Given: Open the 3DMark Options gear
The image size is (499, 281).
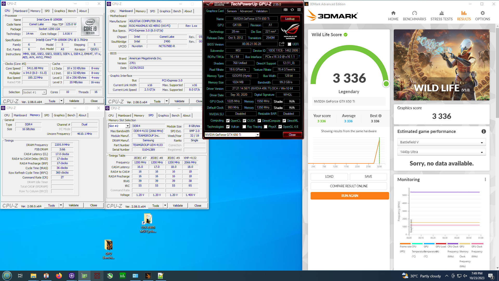Looking at the screenshot, I should 483,16.
